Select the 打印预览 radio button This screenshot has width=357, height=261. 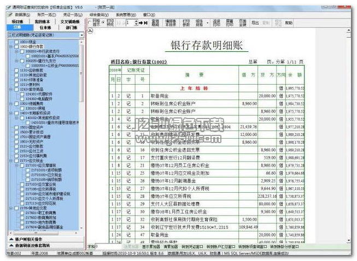coord(103,23)
